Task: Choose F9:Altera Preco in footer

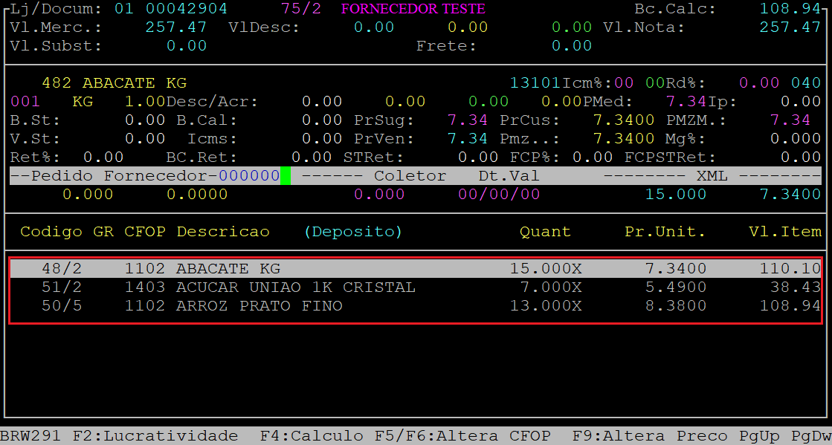Action: click(x=650, y=436)
